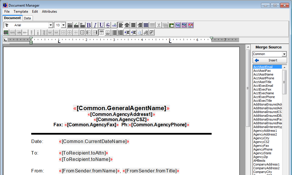Switch to the Data tab
This screenshot has width=292, height=175.
(27, 18)
